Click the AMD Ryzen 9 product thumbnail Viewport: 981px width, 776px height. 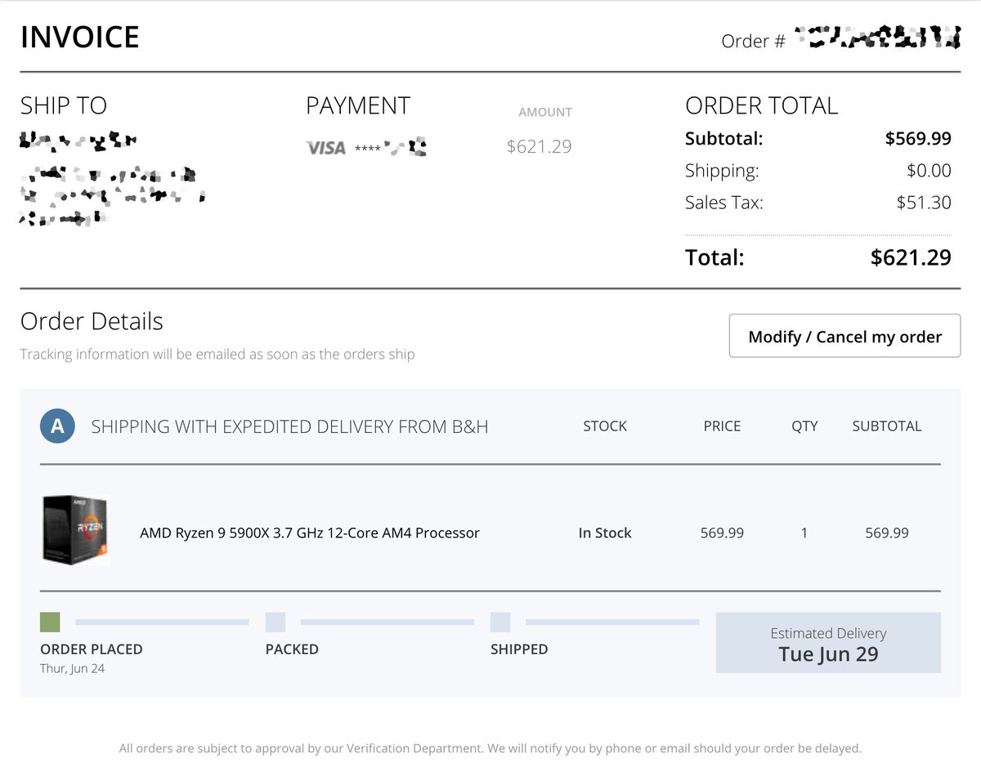point(74,530)
